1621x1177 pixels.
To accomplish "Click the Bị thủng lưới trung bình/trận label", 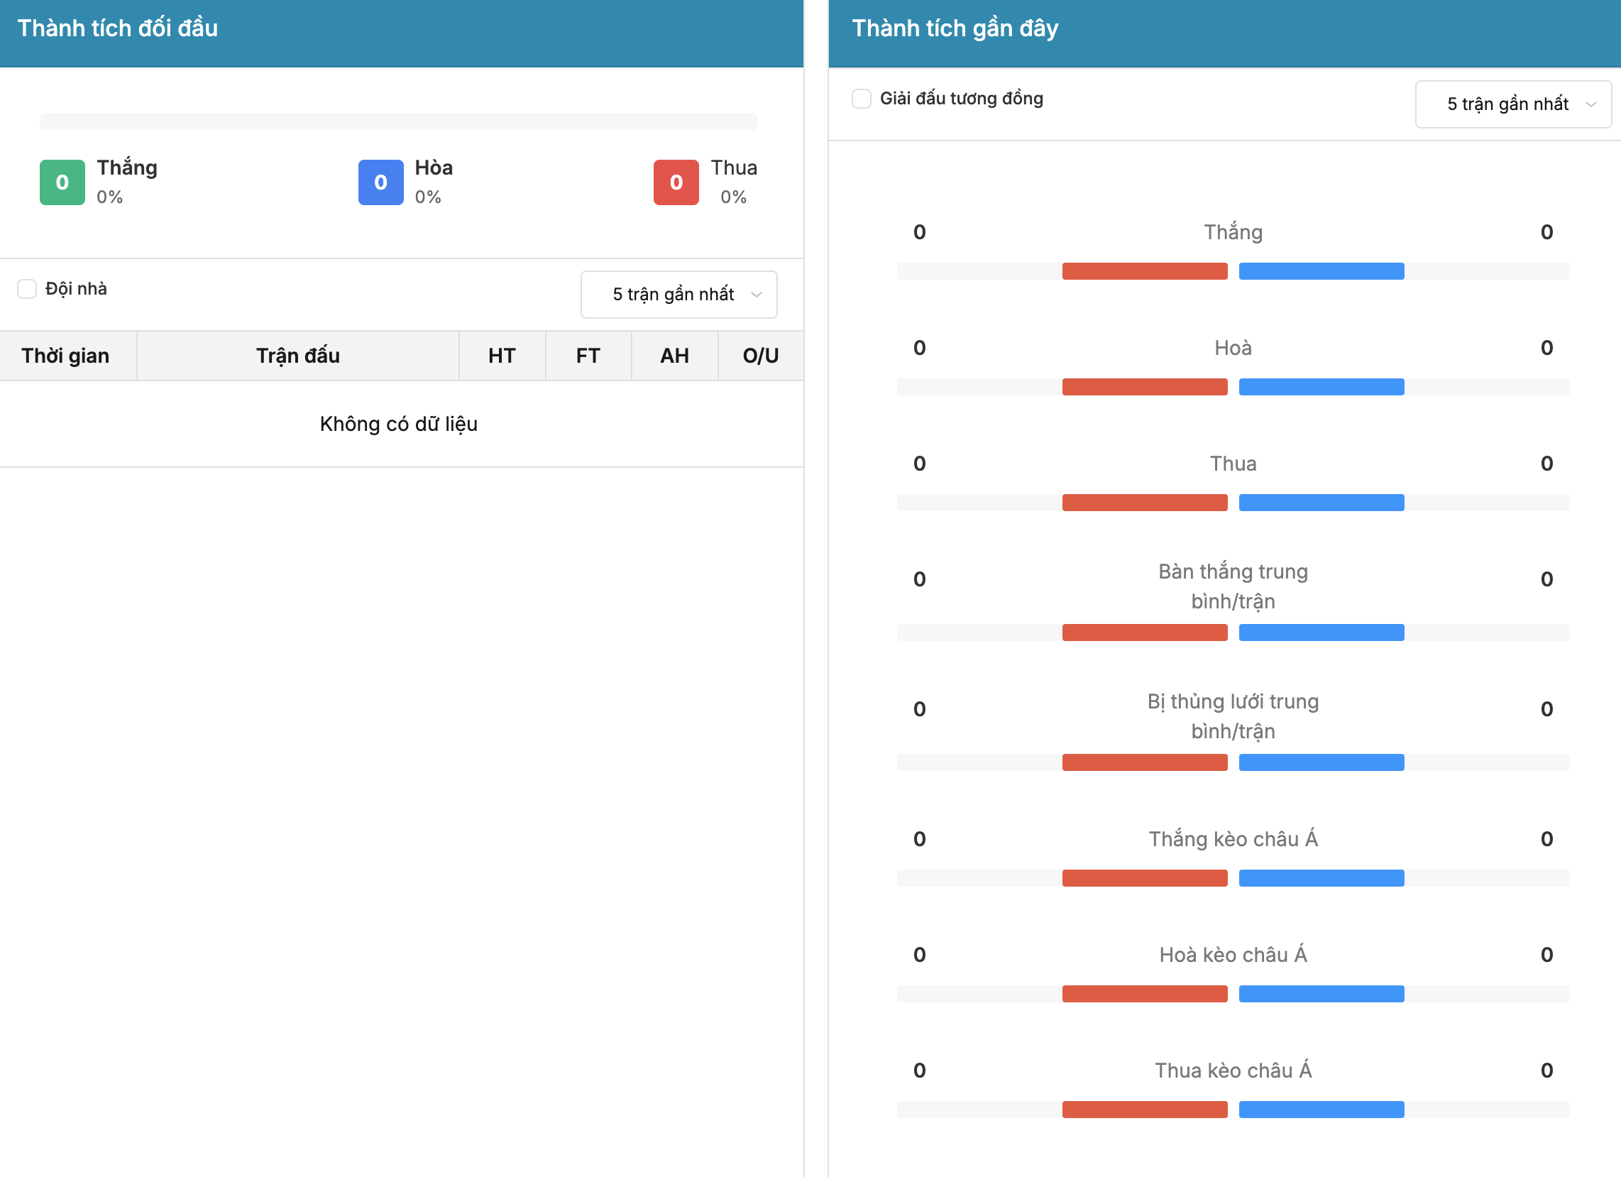I will point(1233,716).
